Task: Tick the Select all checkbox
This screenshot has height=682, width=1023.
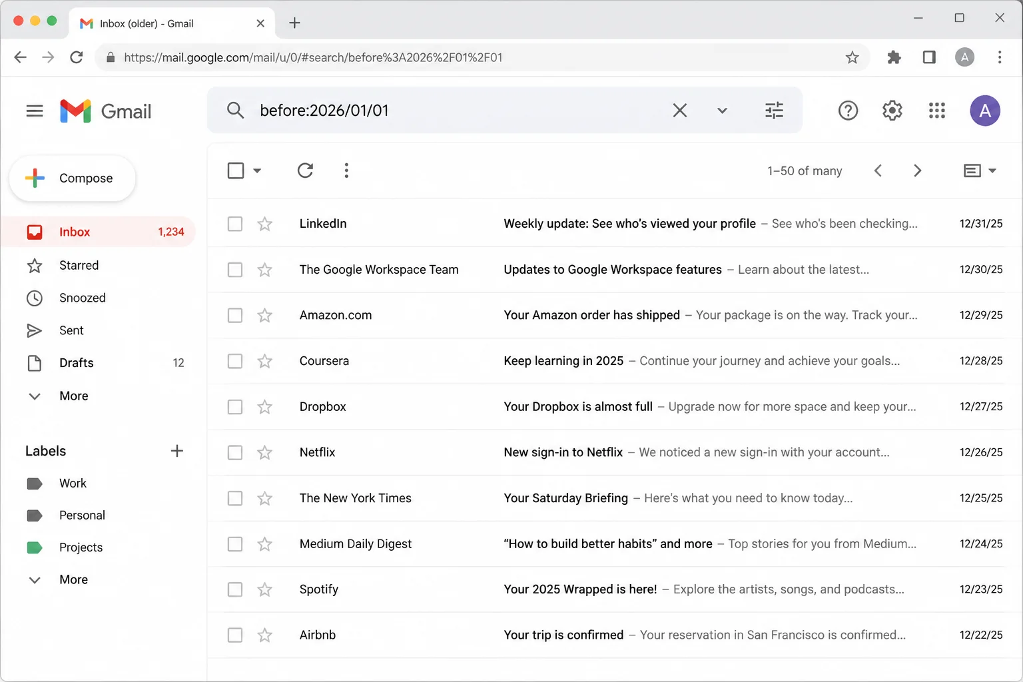Action: [x=236, y=170]
